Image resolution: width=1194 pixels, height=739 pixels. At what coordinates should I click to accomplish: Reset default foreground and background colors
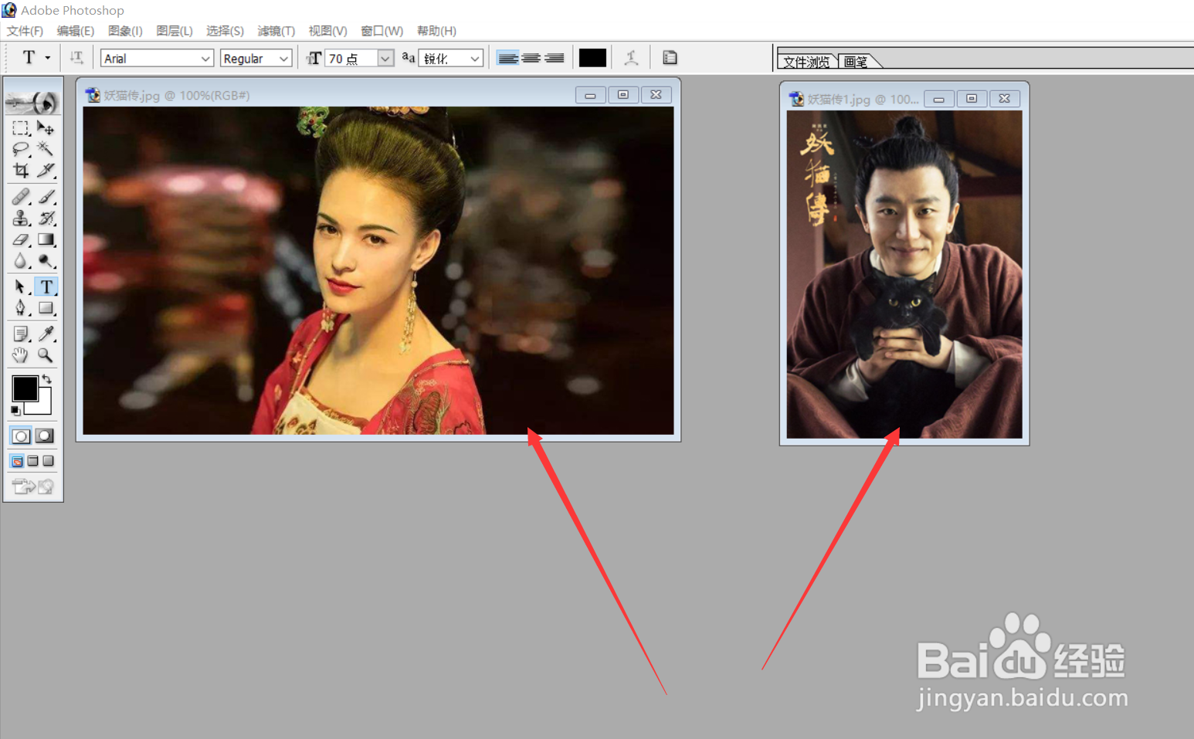[15, 411]
